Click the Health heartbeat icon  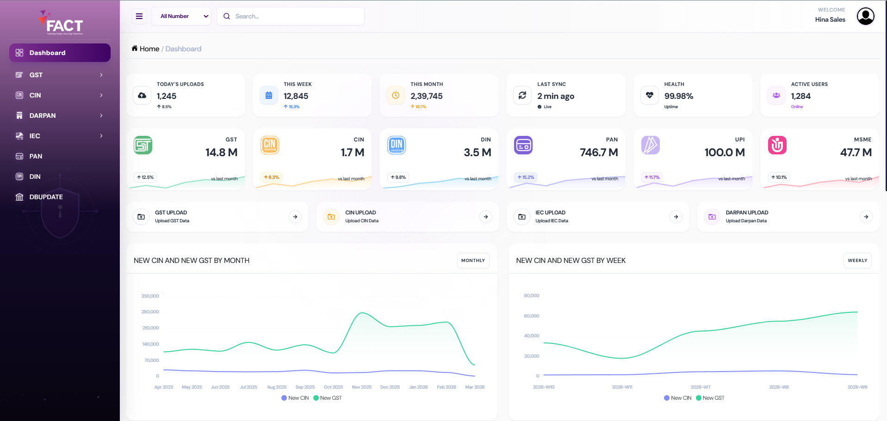[x=650, y=95]
